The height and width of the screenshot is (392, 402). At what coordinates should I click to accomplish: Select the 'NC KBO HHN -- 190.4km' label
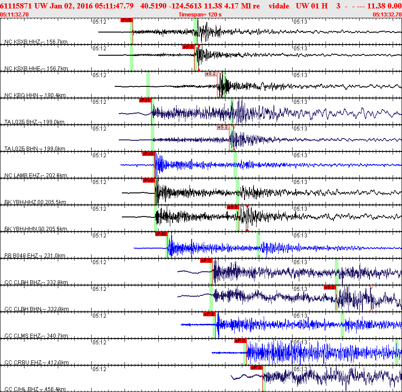point(35,95)
